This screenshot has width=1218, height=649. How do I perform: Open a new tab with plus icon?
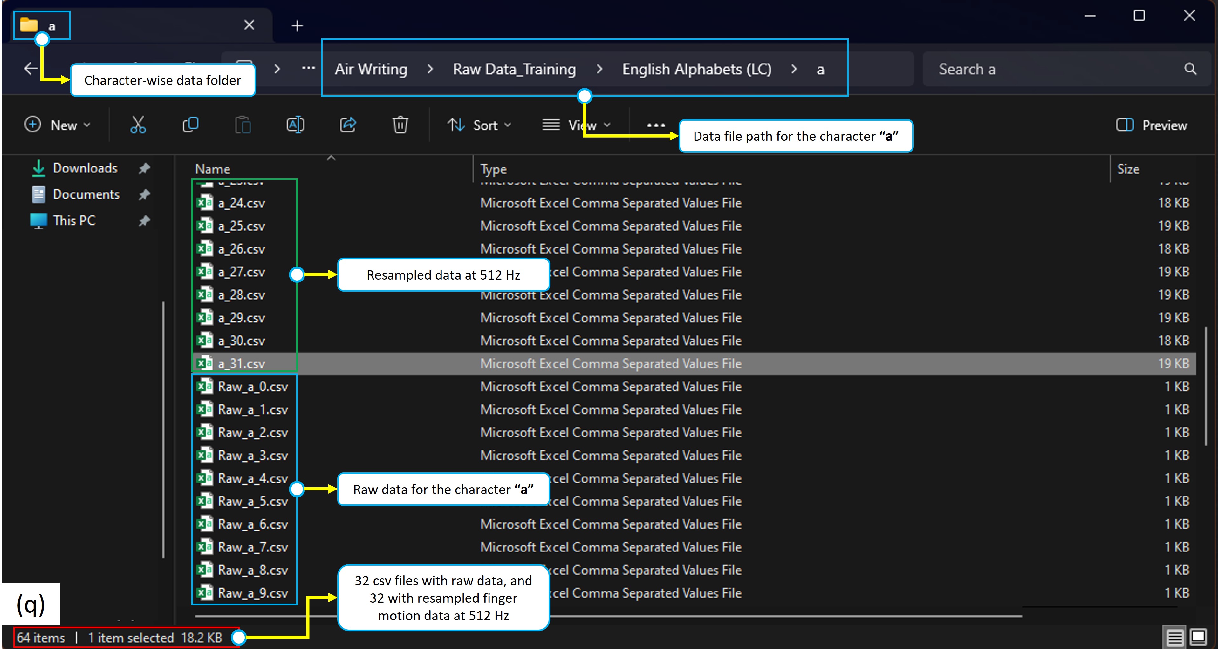pyautogui.click(x=297, y=25)
